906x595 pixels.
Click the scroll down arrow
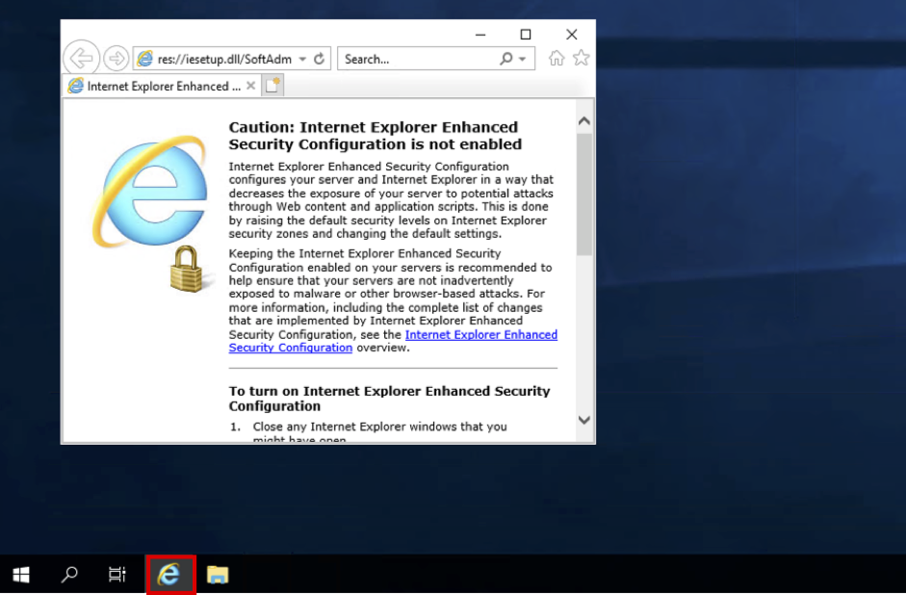pyautogui.click(x=583, y=420)
